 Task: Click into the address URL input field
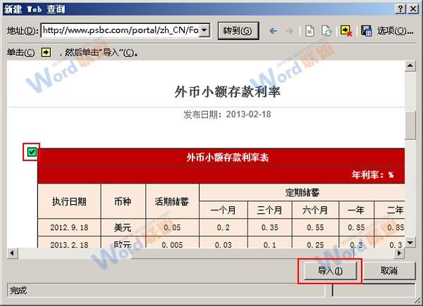121,30
